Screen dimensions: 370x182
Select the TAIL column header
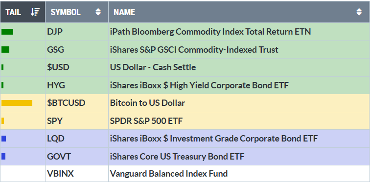[23, 12]
